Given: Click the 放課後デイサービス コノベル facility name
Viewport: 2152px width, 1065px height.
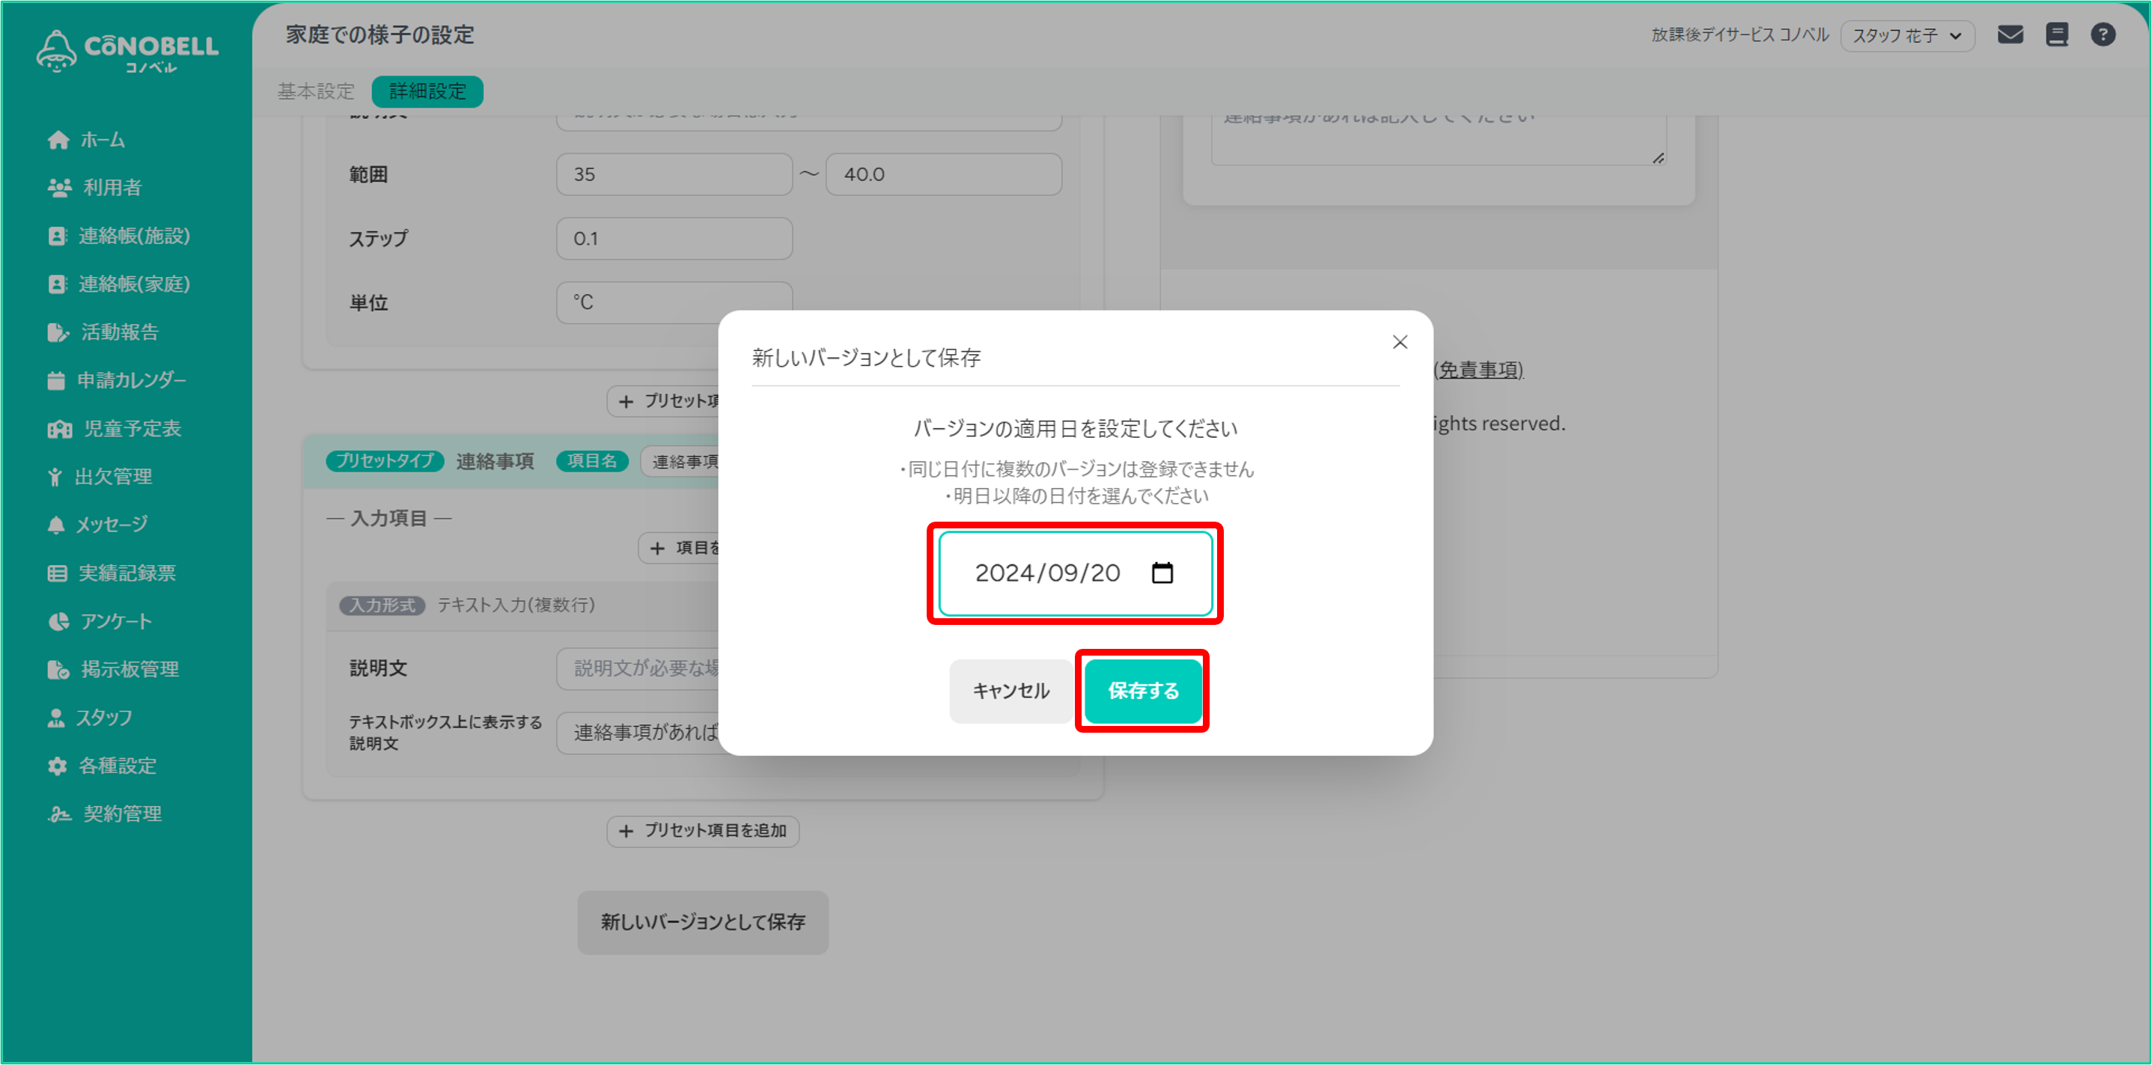Looking at the screenshot, I should click(1740, 35).
